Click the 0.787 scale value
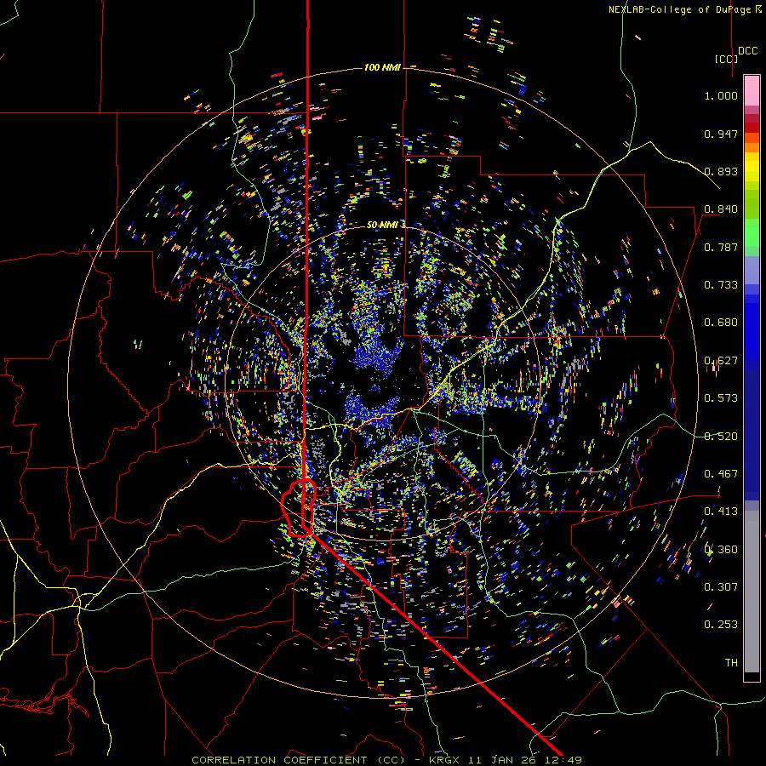This screenshot has height=766, width=766. pos(721,247)
